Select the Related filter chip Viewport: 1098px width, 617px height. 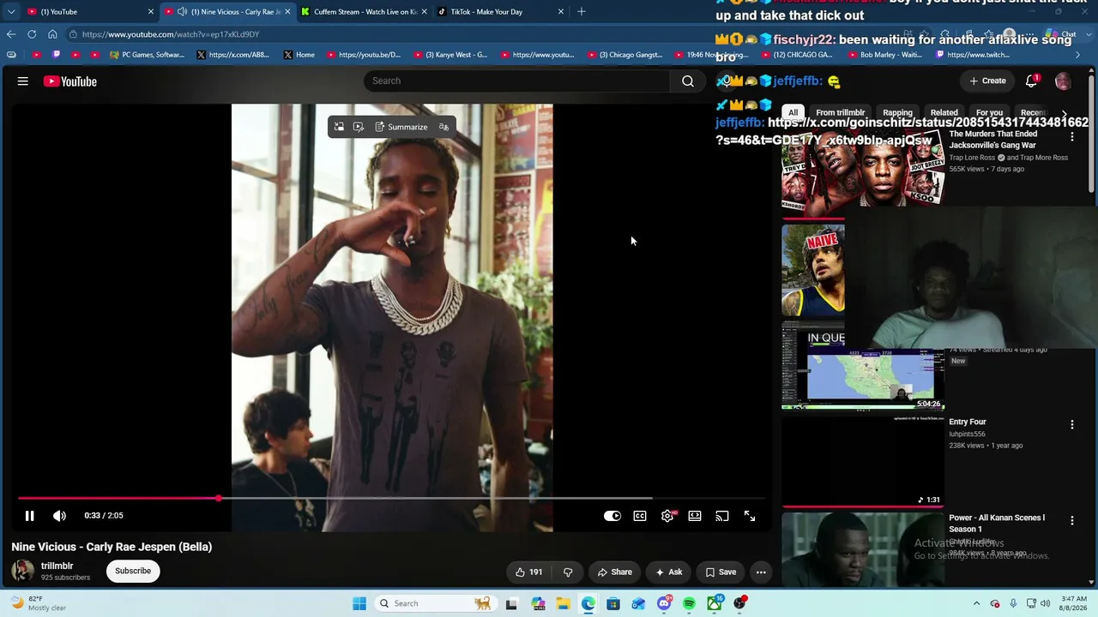coord(944,112)
